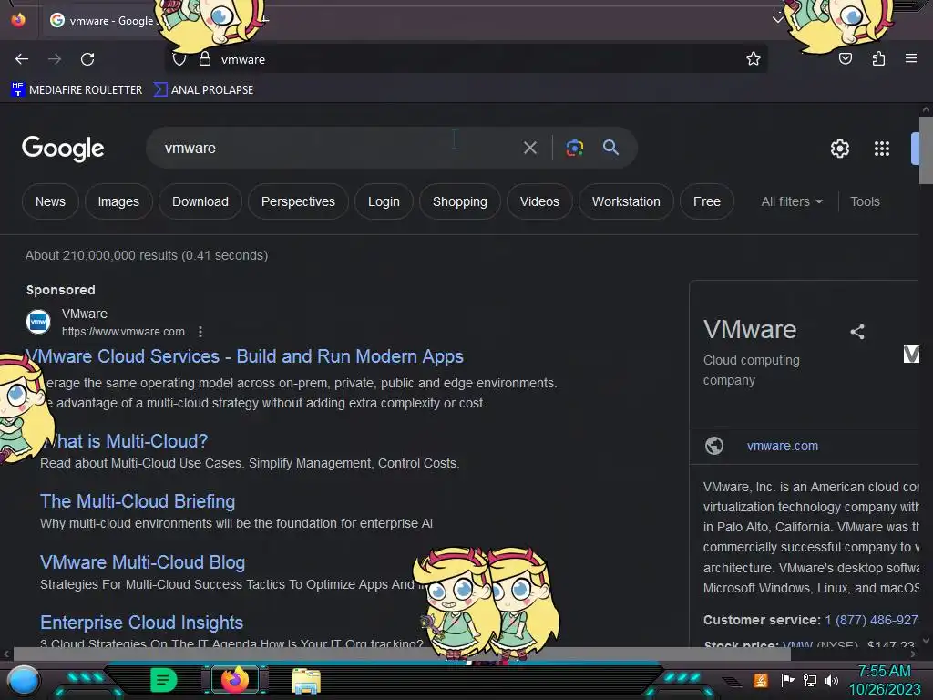Select the Perspectives filter
Viewport: 933px width, 700px height.
(x=298, y=201)
